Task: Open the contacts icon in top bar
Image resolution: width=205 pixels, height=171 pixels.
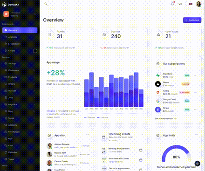Action: coord(180,4)
